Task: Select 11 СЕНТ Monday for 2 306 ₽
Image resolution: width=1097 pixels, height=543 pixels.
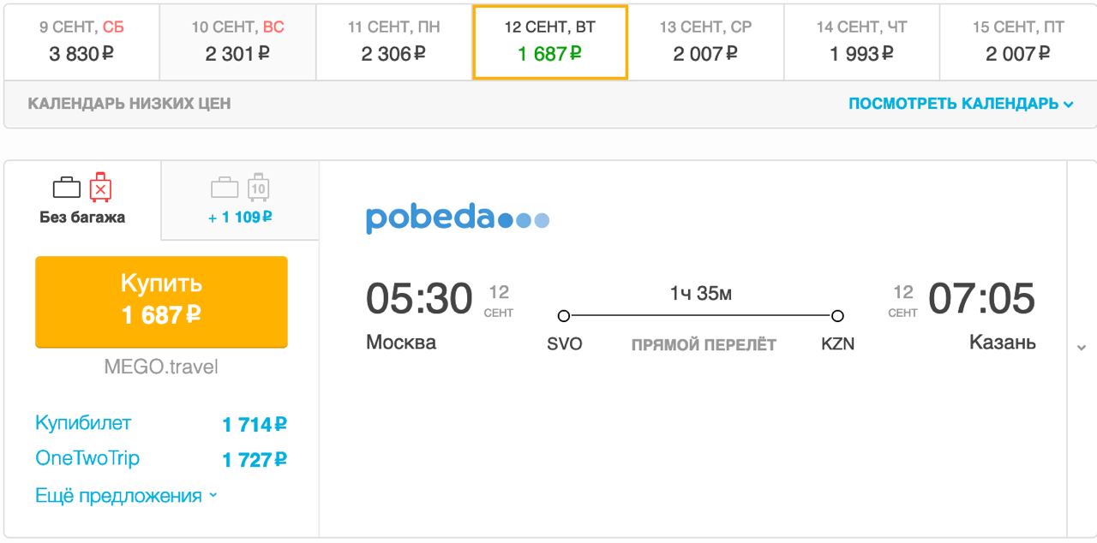Action: [x=393, y=42]
